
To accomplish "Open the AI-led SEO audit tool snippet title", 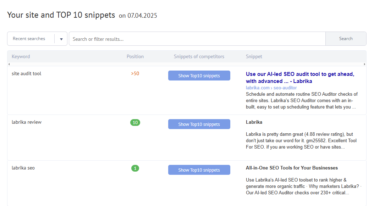I will tap(300, 78).
